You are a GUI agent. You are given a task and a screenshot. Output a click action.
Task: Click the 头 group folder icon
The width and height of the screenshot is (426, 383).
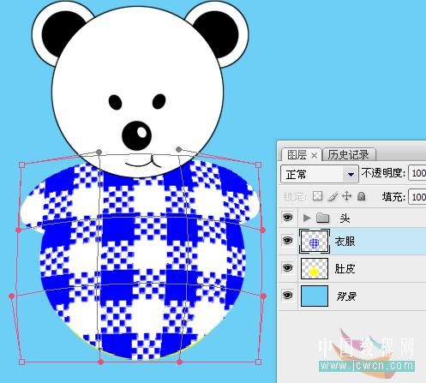[323, 218]
